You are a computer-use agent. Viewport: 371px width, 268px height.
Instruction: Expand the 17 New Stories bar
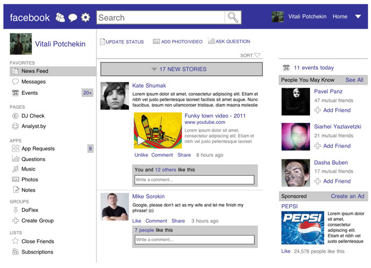[181, 69]
